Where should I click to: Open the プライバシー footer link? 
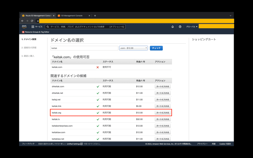pyautogui.click(x=202, y=144)
